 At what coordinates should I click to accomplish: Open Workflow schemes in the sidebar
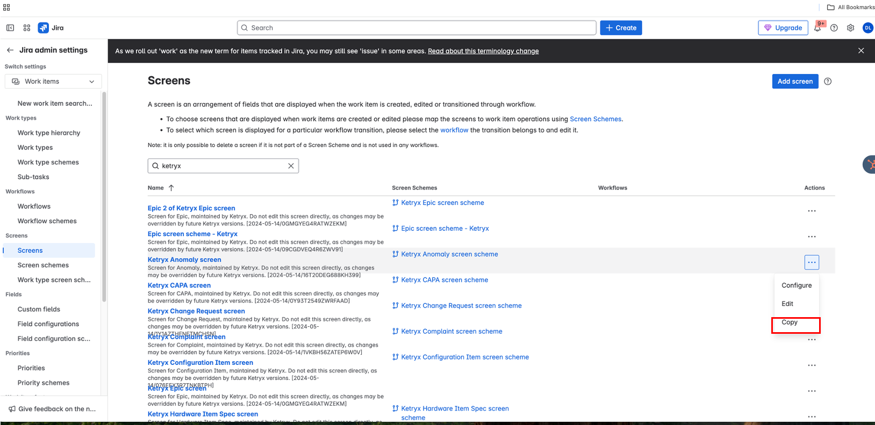pos(49,221)
